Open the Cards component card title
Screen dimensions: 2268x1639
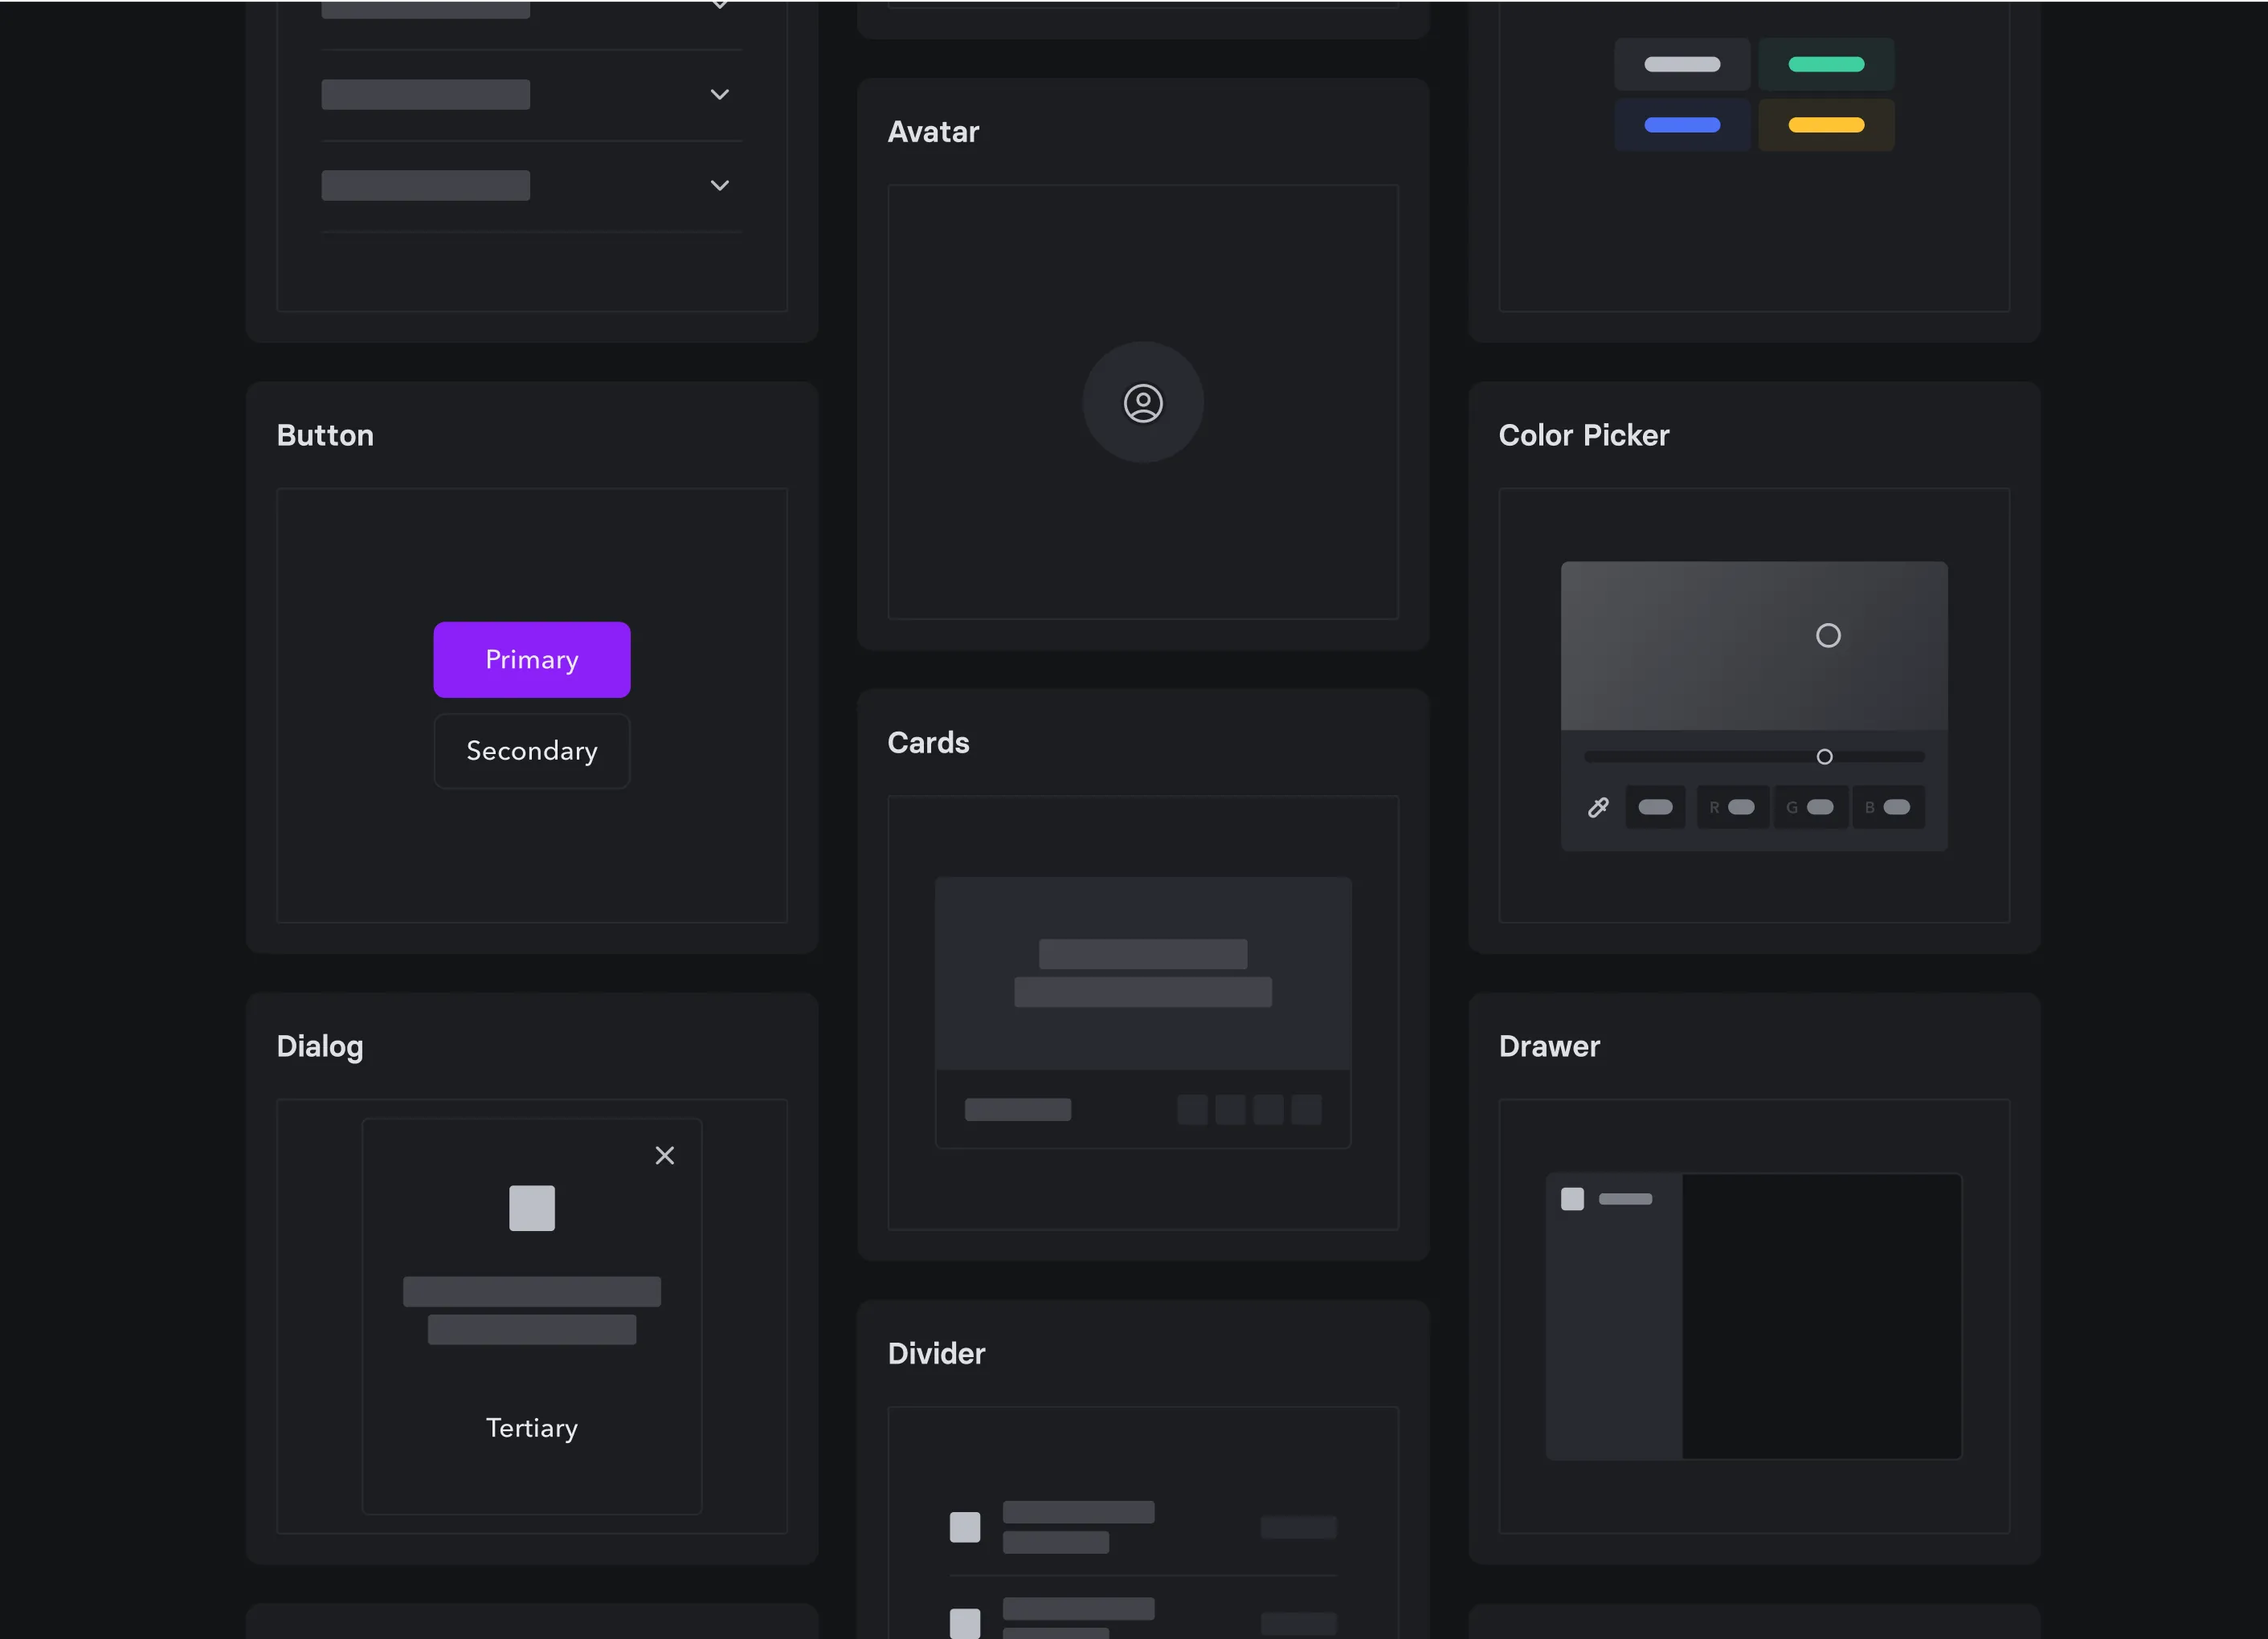click(x=928, y=743)
